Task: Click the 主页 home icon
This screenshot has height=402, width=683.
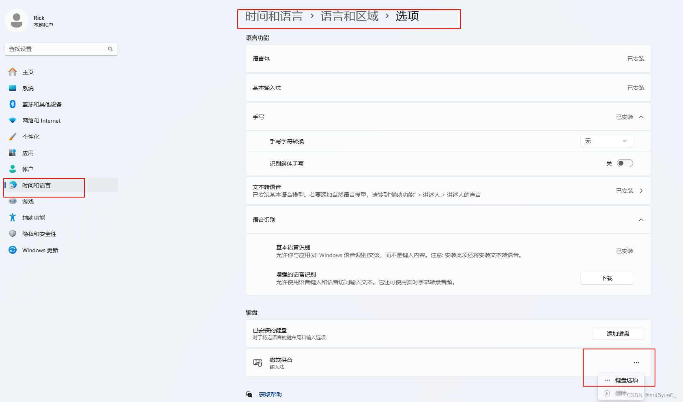Action: click(13, 72)
